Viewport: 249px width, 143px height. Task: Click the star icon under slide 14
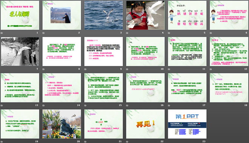(43, 105)
